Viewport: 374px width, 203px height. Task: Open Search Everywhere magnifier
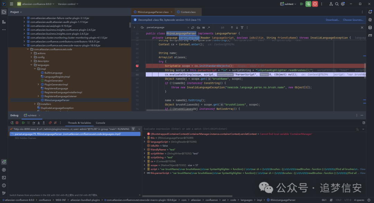[x=337, y=4]
